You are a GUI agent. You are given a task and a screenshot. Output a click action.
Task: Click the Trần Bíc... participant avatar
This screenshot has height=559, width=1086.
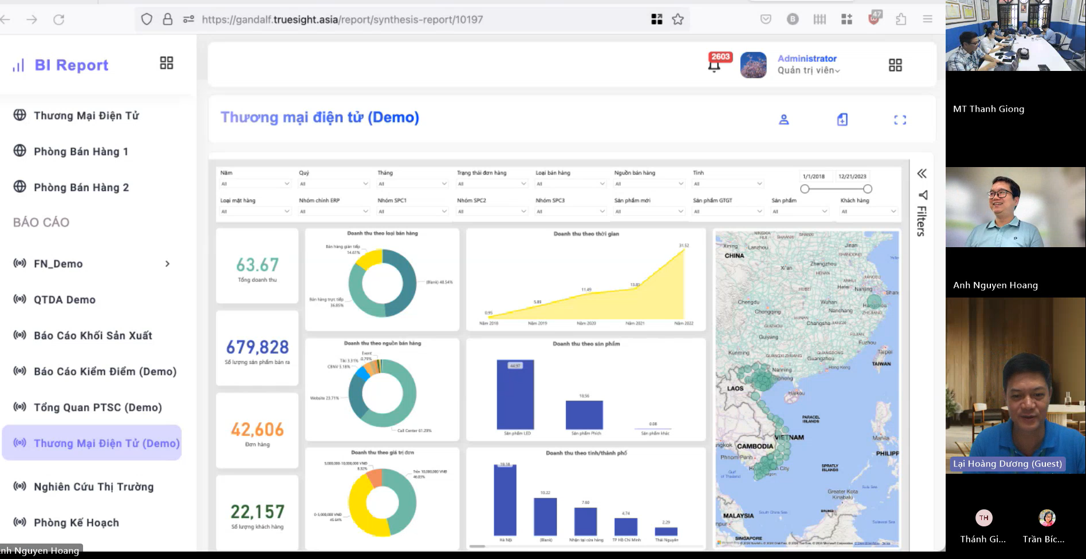pos(1047,518)
